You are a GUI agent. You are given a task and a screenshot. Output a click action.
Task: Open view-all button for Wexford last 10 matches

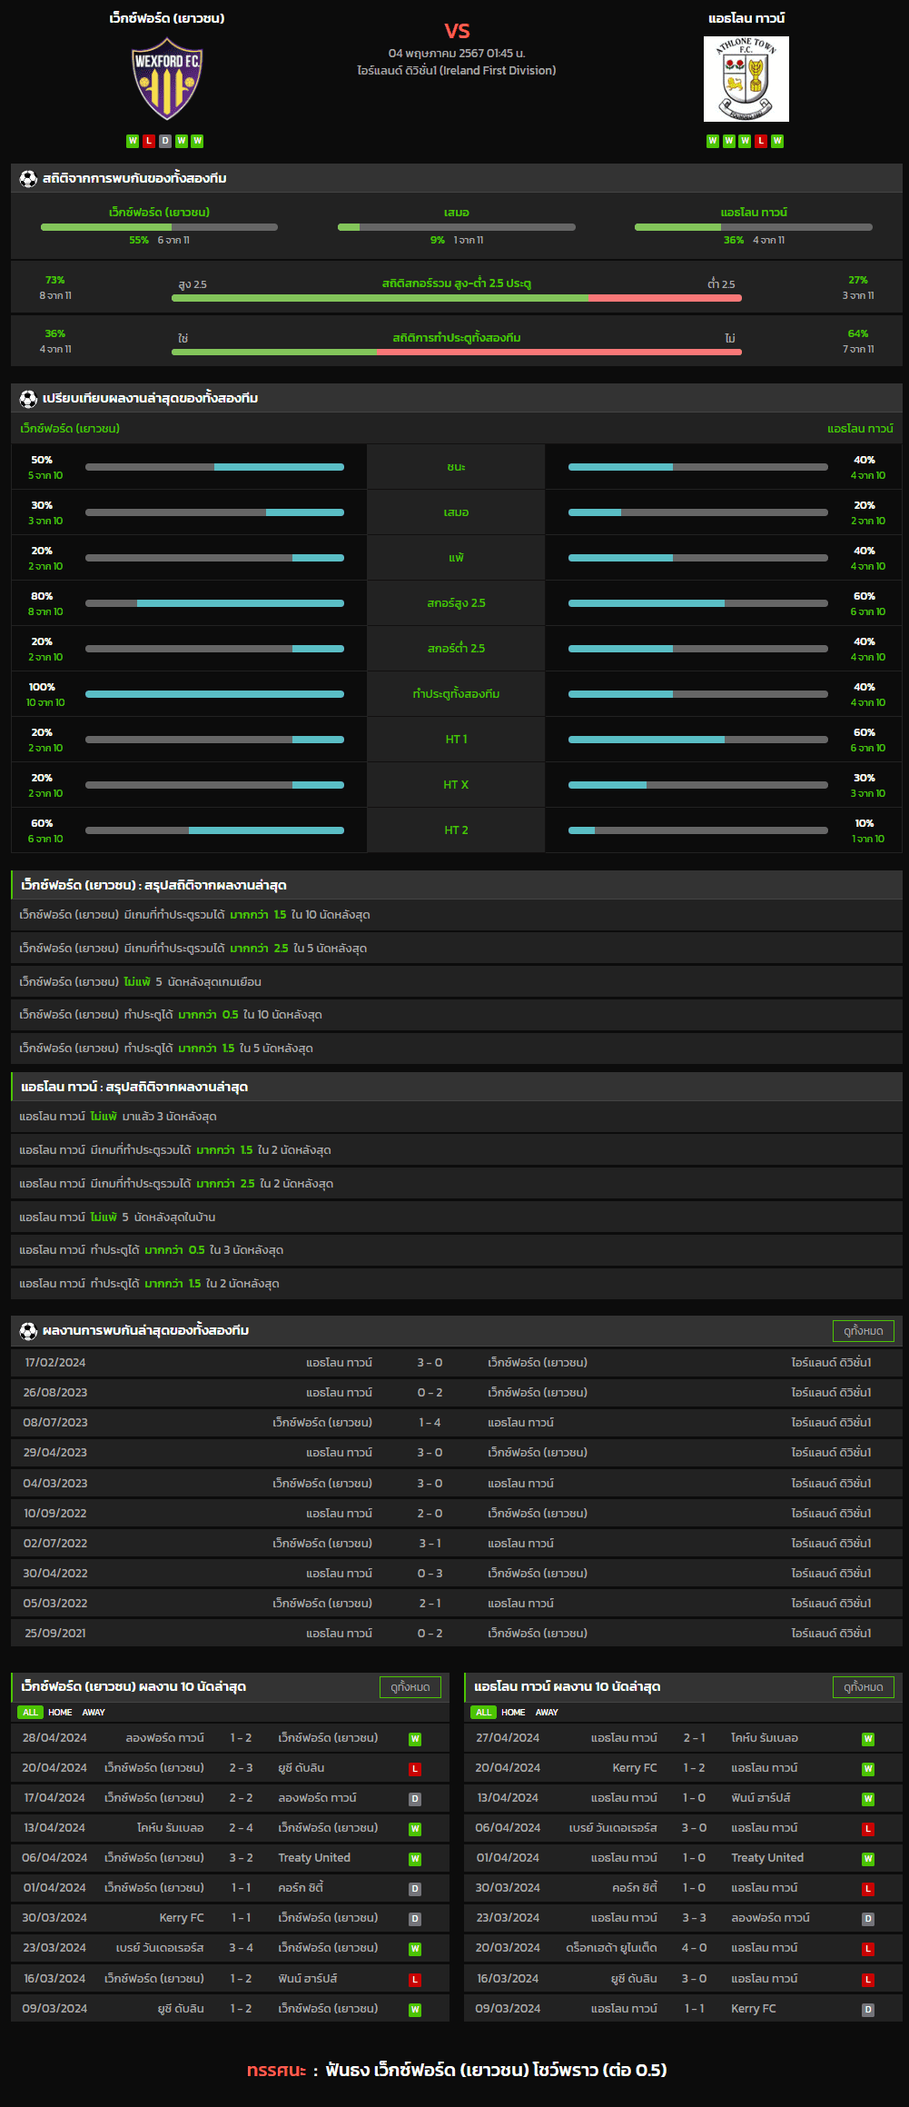pyautogui.click(x=410, y=1686)
